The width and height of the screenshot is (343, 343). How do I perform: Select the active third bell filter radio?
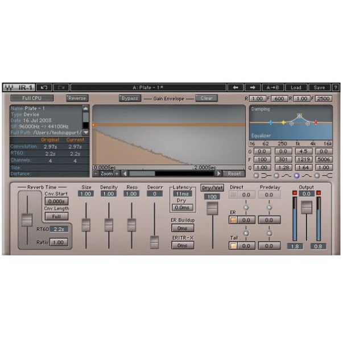[x=296, y=175]
